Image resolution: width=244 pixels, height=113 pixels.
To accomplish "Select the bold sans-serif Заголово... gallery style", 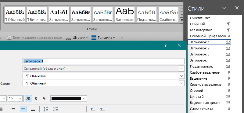I will 81,15.
